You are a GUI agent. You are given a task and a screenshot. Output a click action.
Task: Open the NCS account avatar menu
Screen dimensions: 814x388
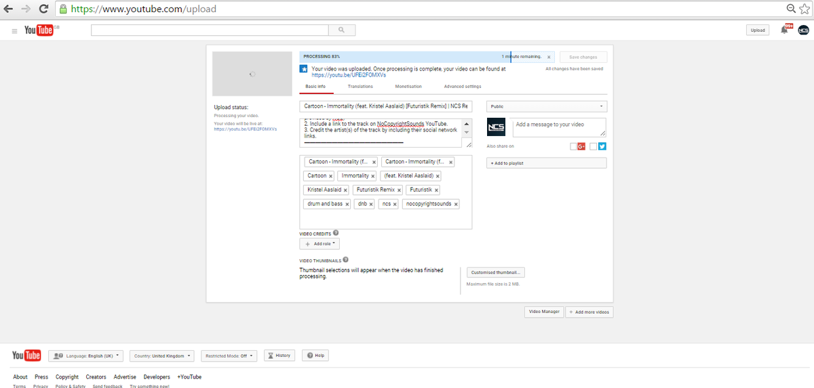804,30
